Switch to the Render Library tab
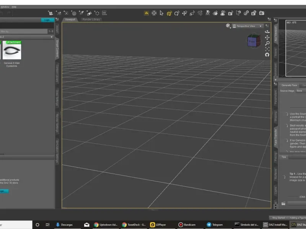The width and height of the screenshot is (306, 229). (x=91, y=19)
